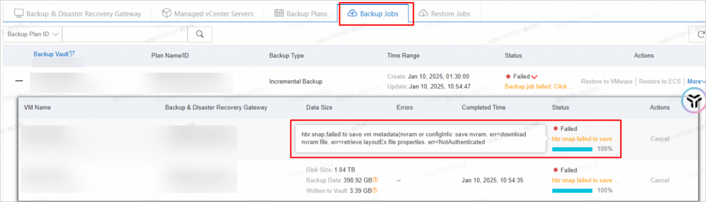Expand the red Failed status chevron
Image resolution: width=706 pixels, height=202 pixels.
[534, 77]
